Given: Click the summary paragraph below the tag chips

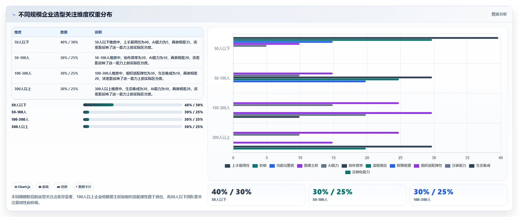Looking at the screenshot, I should (107, 200).
